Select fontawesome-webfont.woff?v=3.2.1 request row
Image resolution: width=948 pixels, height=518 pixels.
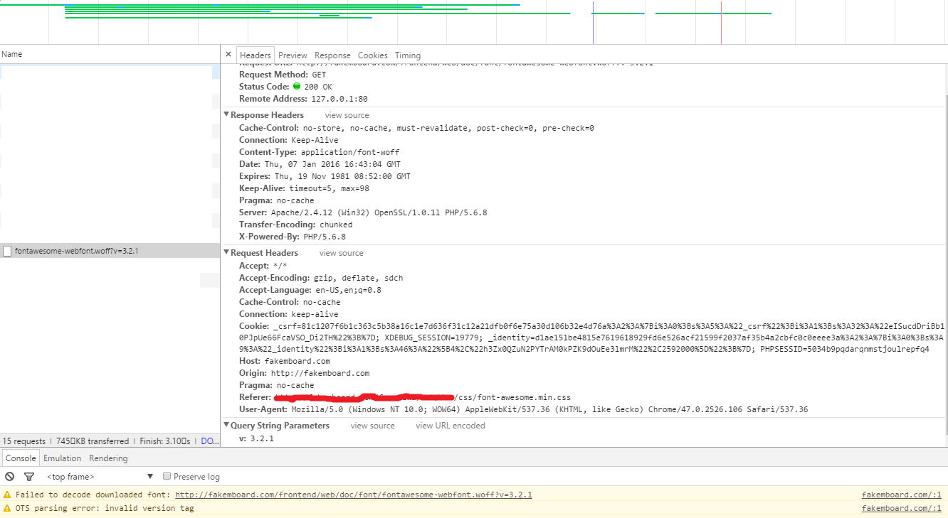coord(110,251)
